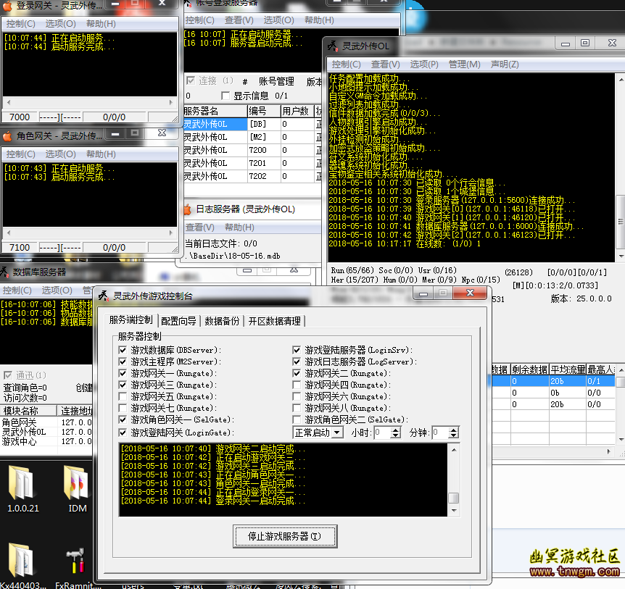Toggle 连接 (1) checkbox in login server
This screenshot has width=625, height=589.
click(x=191, y=81)
